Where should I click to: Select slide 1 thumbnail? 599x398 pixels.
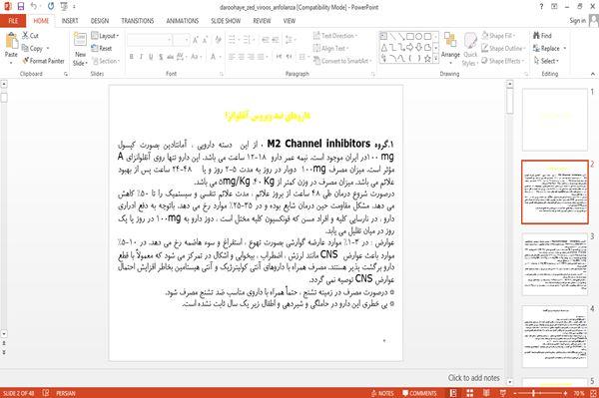[555, 120]
